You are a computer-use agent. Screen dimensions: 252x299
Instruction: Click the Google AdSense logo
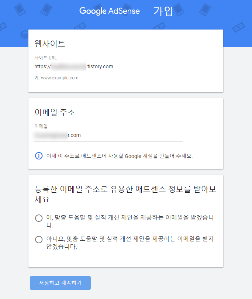click(x=110, y=11)
